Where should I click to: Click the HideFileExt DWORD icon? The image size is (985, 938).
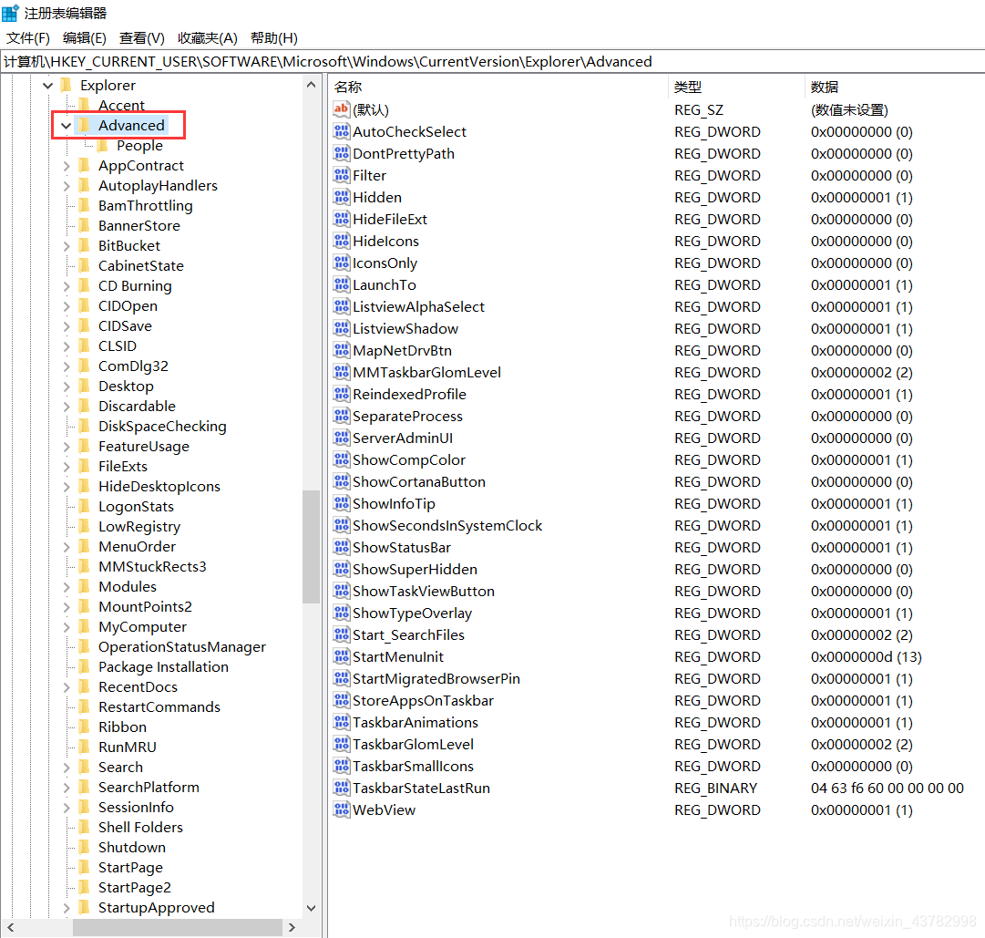(341, 219)
